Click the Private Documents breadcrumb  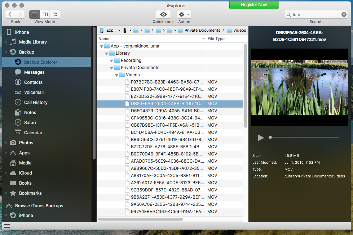[x=199, y=30]
